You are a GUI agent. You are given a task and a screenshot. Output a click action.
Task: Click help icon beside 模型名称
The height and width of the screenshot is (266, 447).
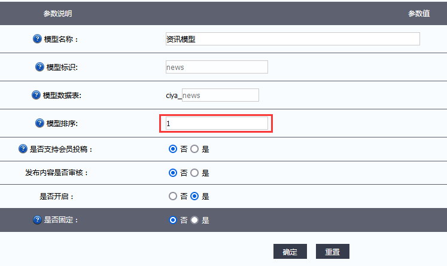tap(37, 39)
